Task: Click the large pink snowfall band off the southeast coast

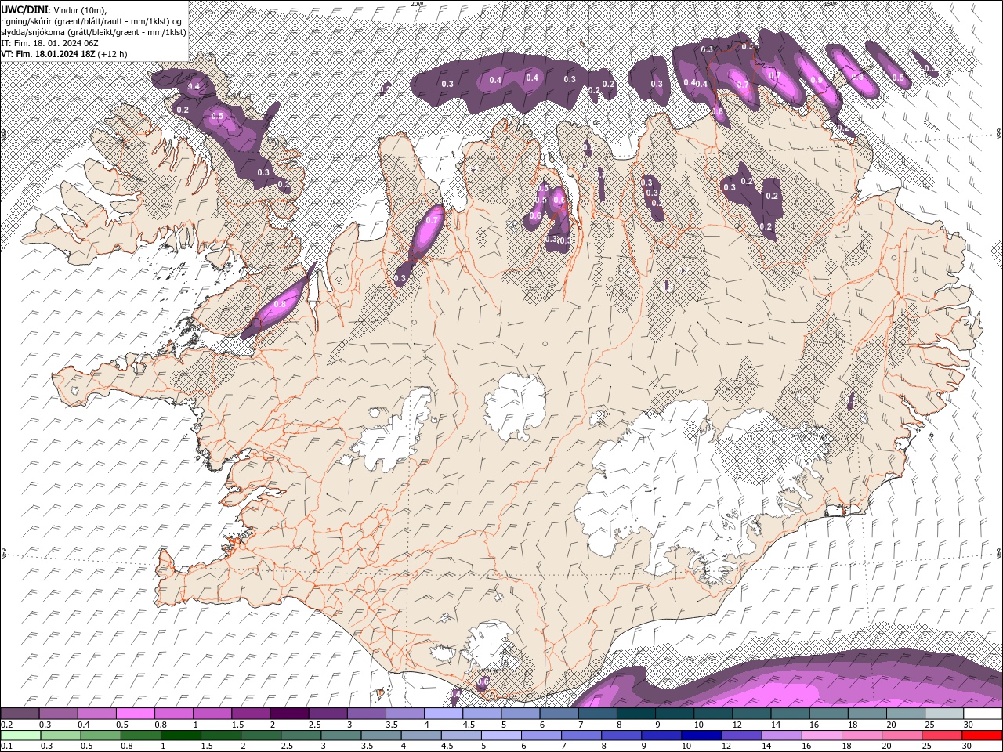Action: pos(784,689)
